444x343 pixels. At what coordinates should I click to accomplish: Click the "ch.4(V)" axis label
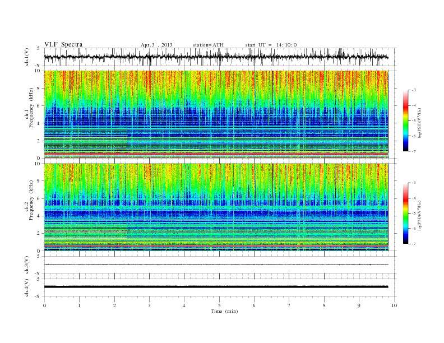27,288
